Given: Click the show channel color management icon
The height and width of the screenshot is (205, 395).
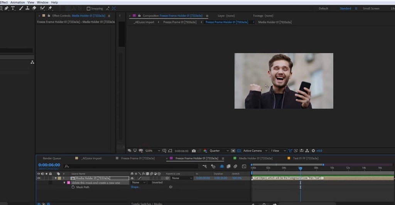Looking at the screenshot, I should tap(205, 151).
